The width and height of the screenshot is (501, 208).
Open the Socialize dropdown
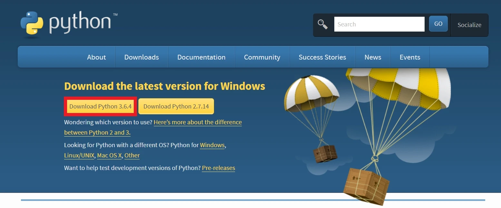[469, 25]
